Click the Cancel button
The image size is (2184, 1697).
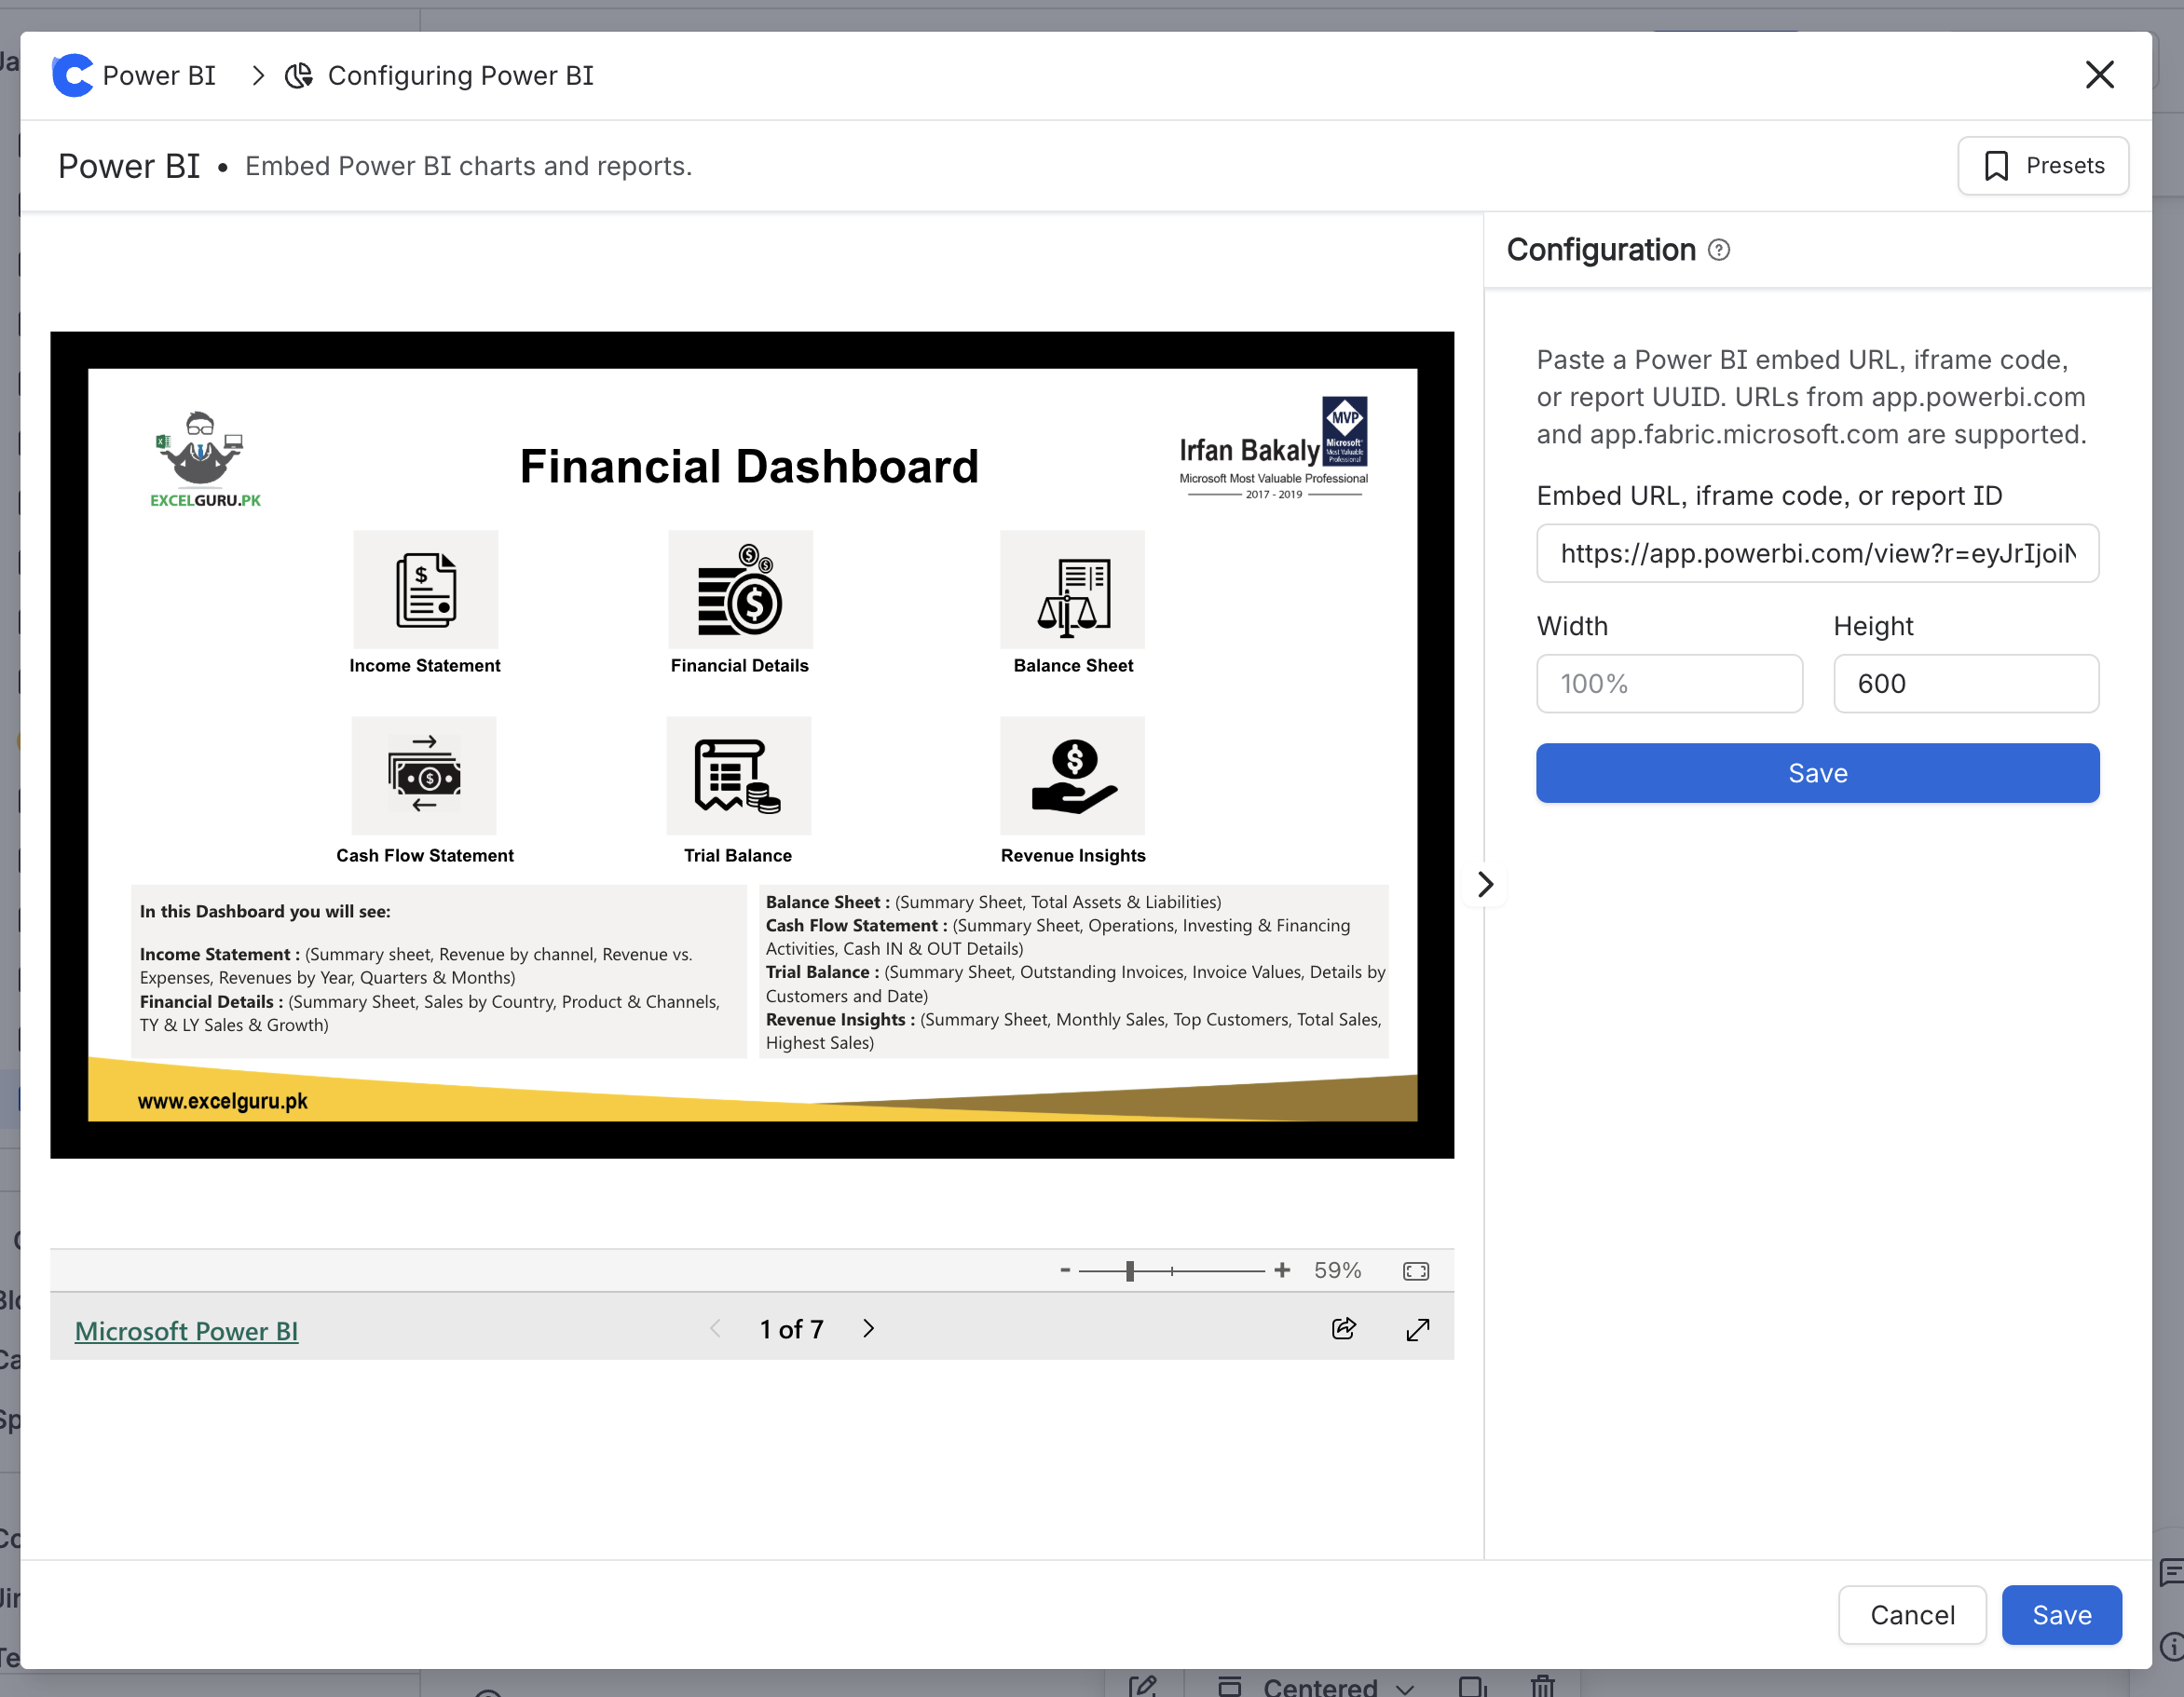tap(1912, 1614)
